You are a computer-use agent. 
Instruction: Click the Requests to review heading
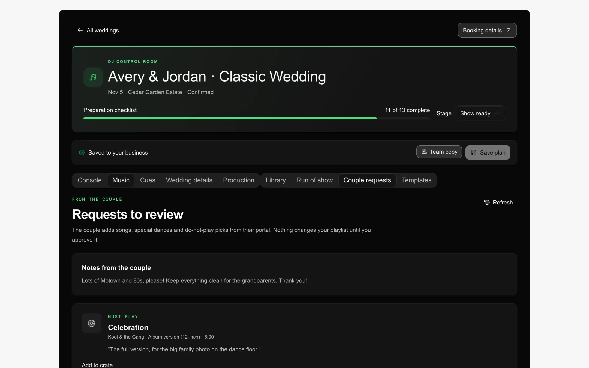tap(128, 214)
